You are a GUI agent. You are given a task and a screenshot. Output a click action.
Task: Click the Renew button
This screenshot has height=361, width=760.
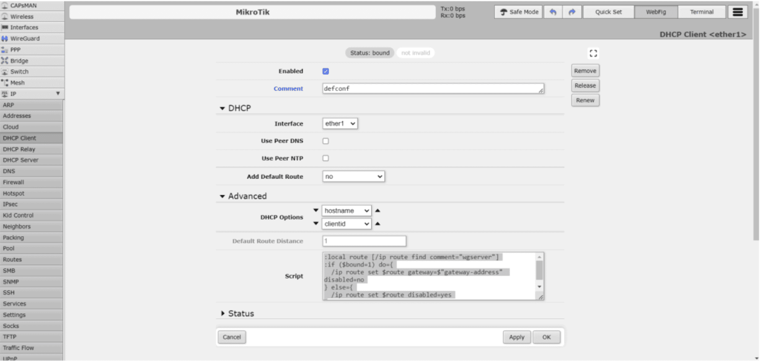point(585,101)
